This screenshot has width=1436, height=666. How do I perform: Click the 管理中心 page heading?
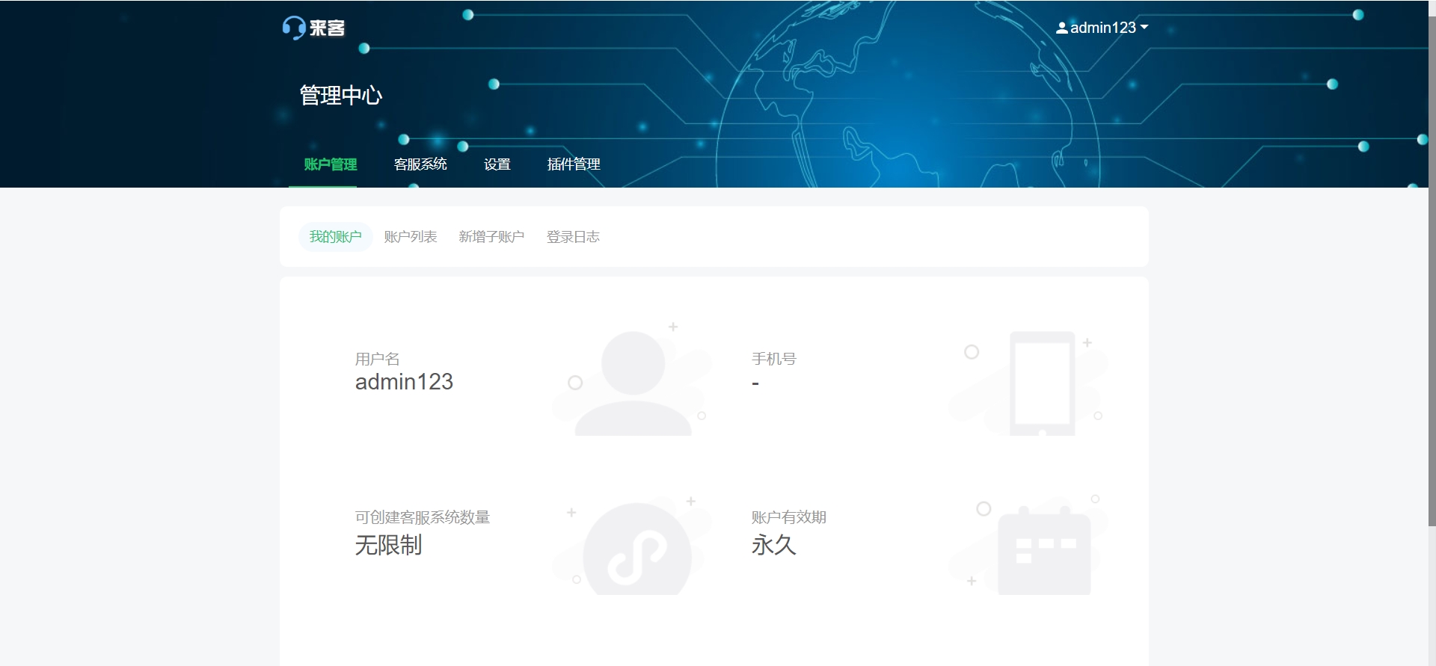(x=341, y=96)
